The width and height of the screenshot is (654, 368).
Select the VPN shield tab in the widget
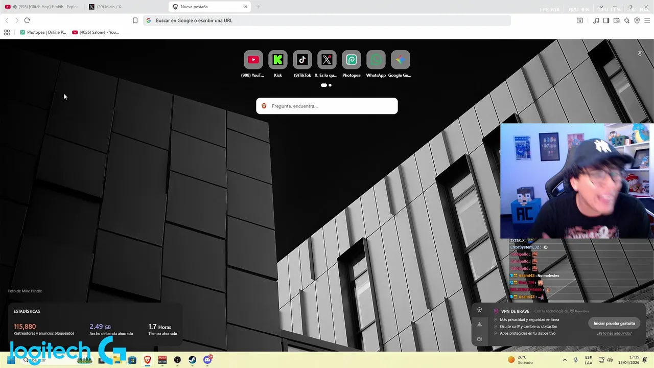[x=479, y=310]
